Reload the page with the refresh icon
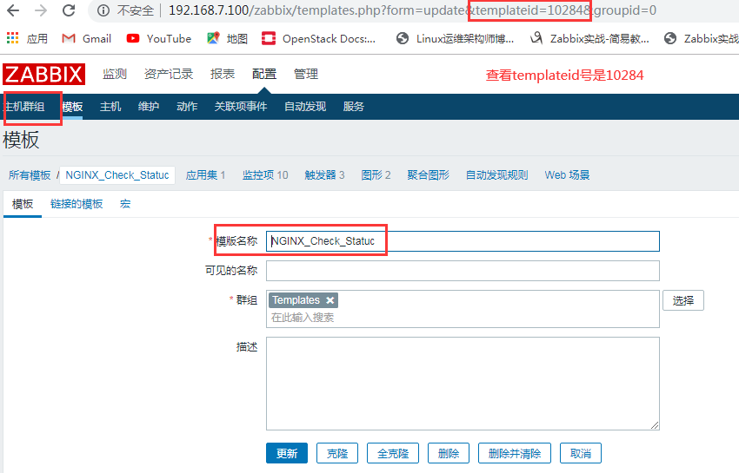Image resolution: width=739 pixels, height=473 pixels. coord(69,10)
